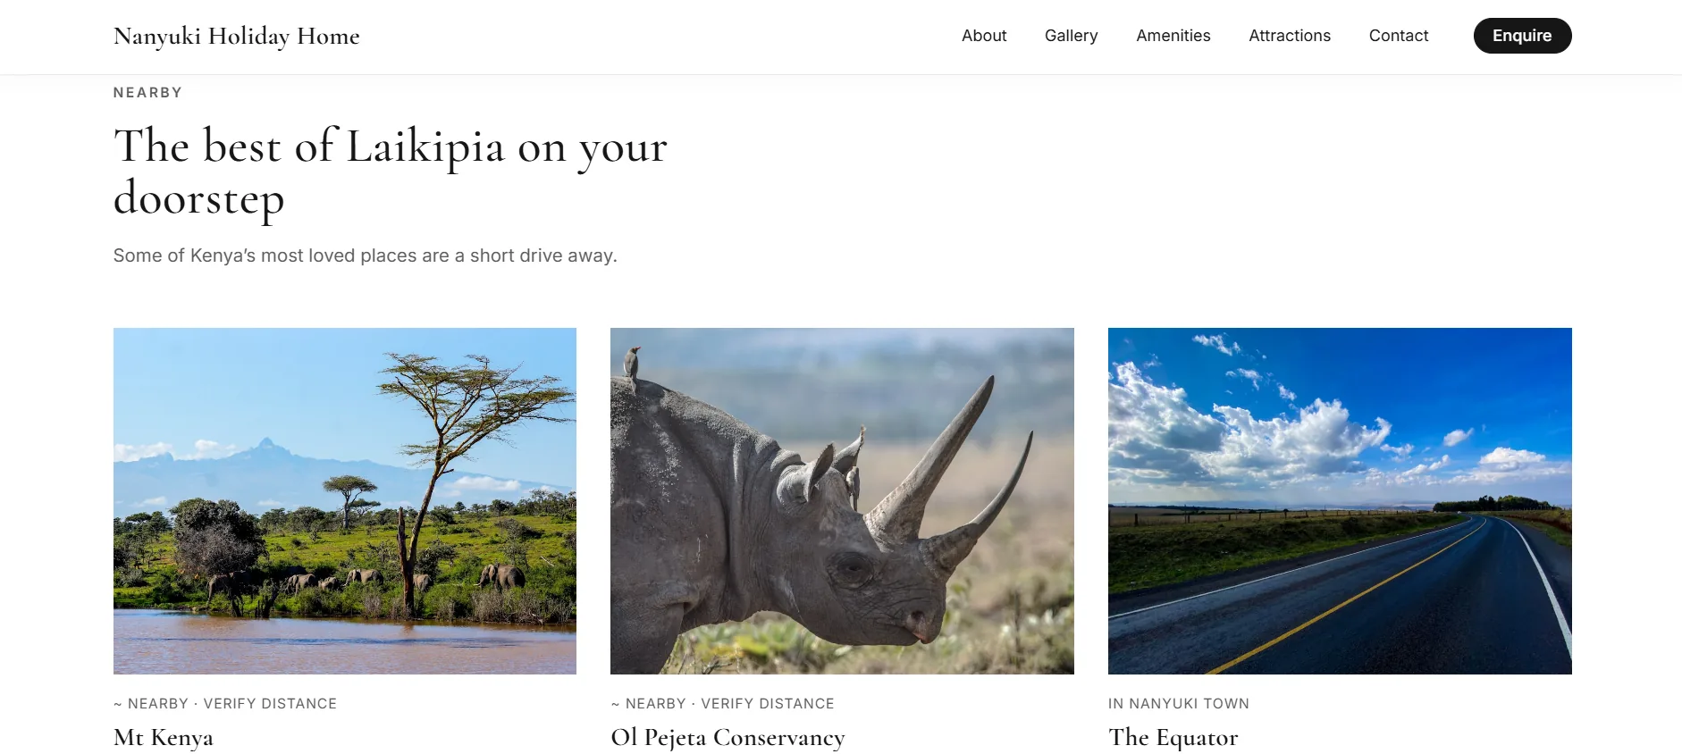This screenshot has width=1682, height=754.
Task: Click the black Enquire button
Action: click(1522, 36)
